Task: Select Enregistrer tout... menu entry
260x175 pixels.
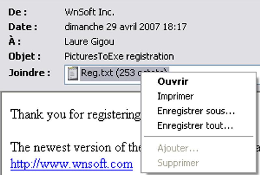Action: (195, 126)
